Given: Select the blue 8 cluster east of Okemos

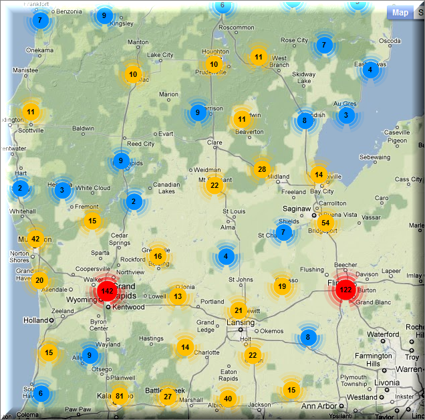Looking at the screenshot, I should (308, 337).
